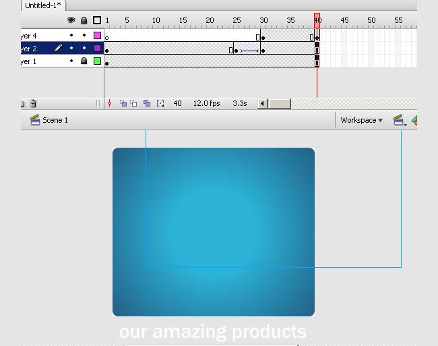Select the Layer 2 row name
This screenshot has width=438, height=346.
[x=28, y=49]
